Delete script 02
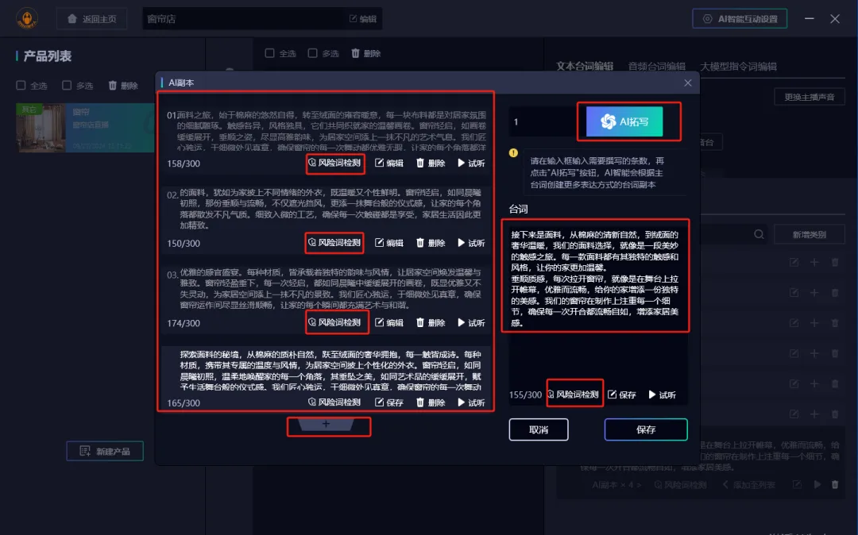858x535 pixels. tap(431, 243)
